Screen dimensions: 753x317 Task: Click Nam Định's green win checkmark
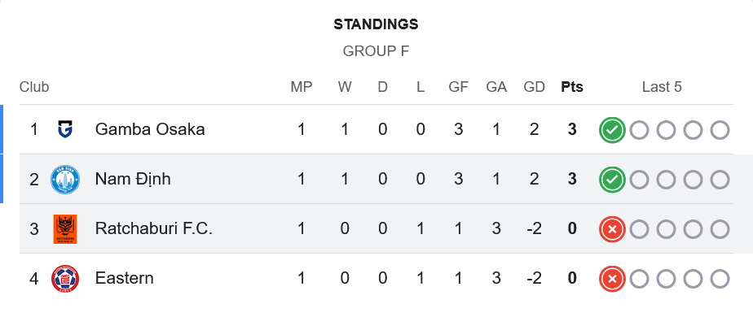tap(612, 180)
